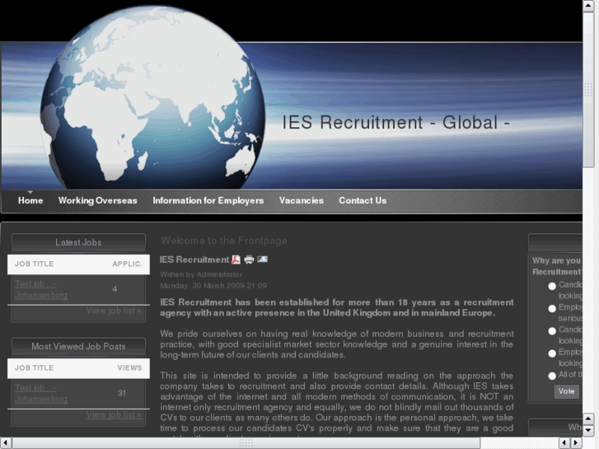
Task: Click the horizontal scrollbar left arrow at far left
Action: [6, 443]
